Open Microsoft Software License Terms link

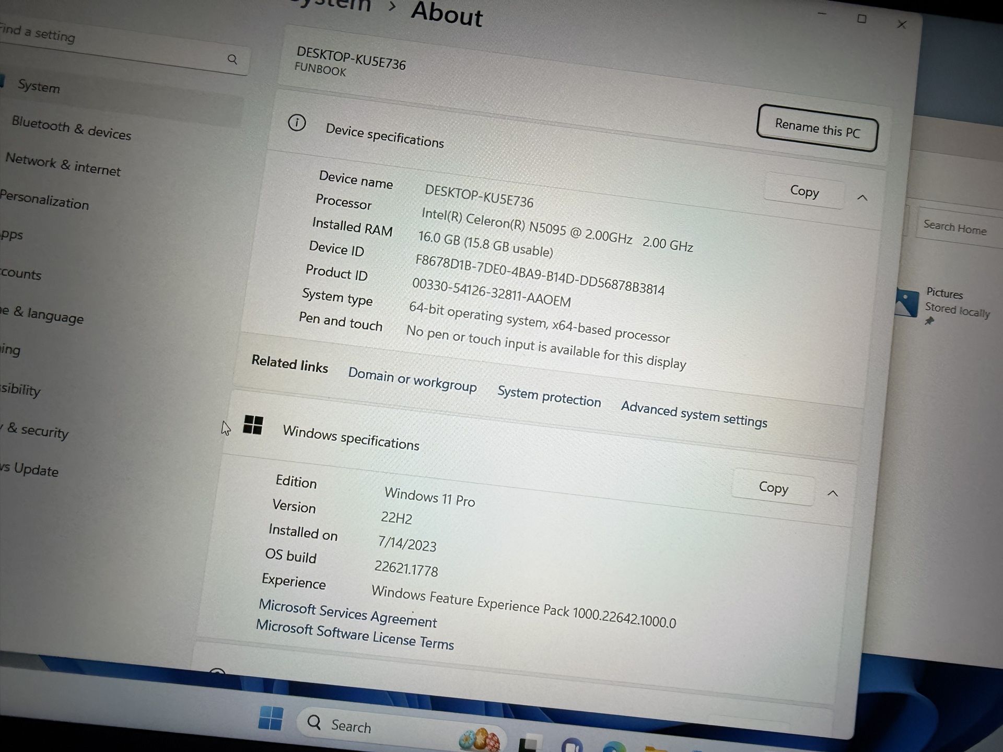click(355, 634)
